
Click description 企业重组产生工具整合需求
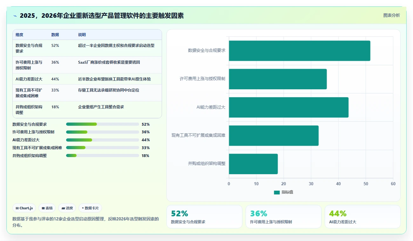pyautogui.click(x=101, y=107)
